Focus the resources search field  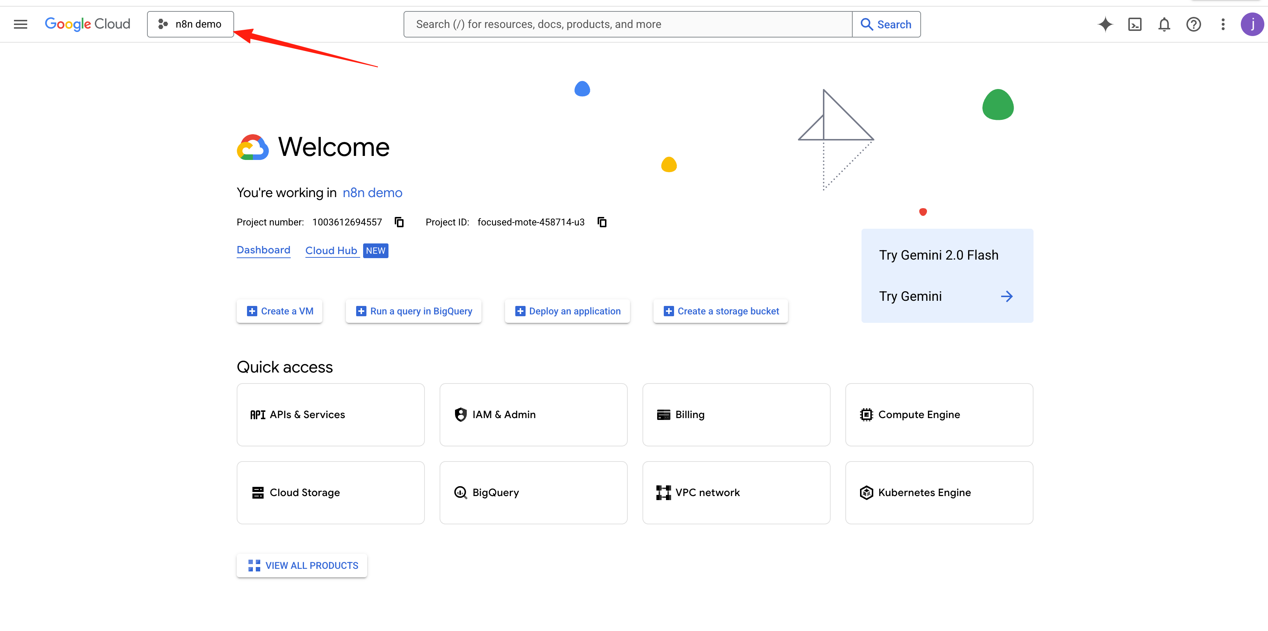click(x=628, y=24)
